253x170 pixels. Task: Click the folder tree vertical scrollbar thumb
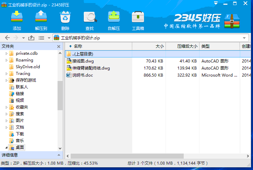click(60, 95)
